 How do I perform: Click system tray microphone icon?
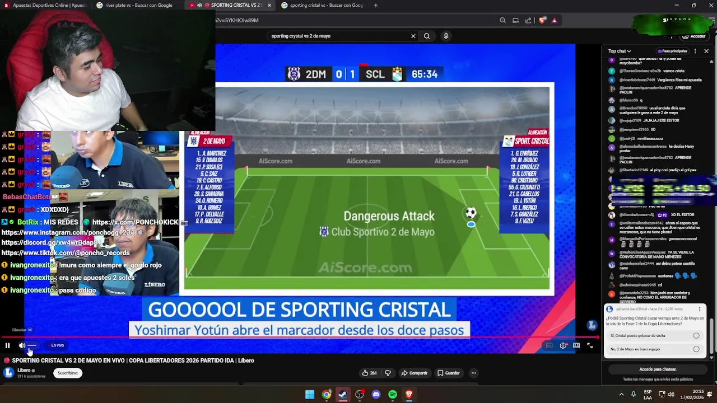(634, 394)
